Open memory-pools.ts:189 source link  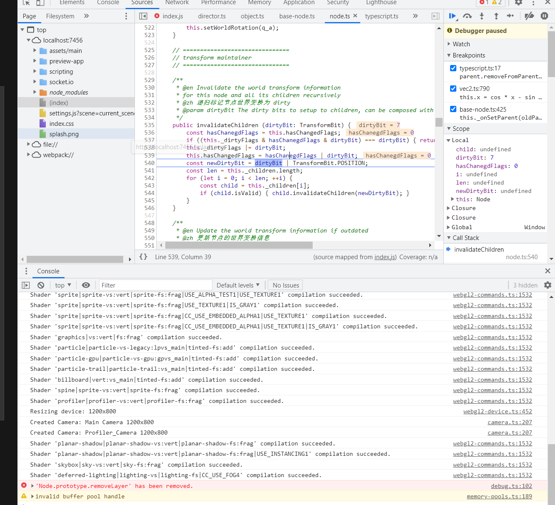point(499,496)
